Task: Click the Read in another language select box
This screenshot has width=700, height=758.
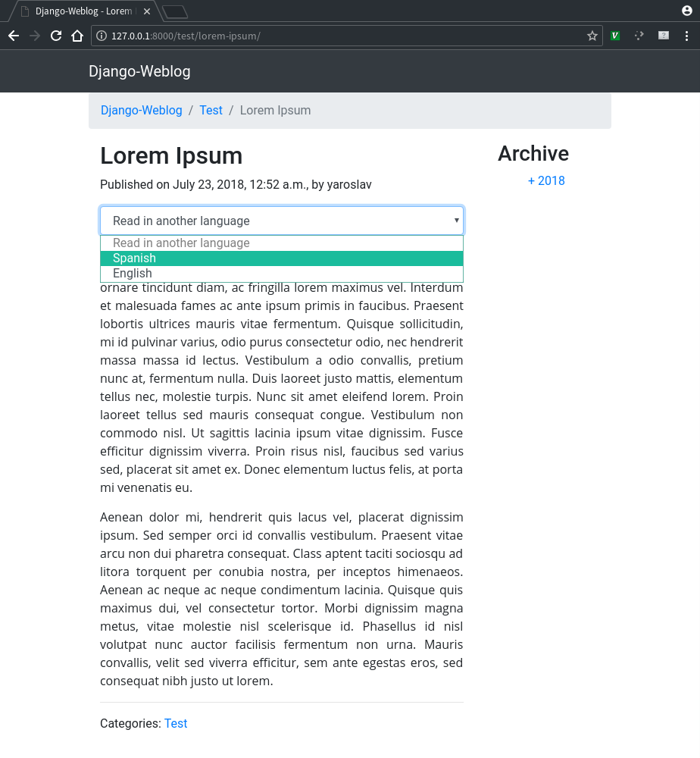Action: (x=281, y=221)
